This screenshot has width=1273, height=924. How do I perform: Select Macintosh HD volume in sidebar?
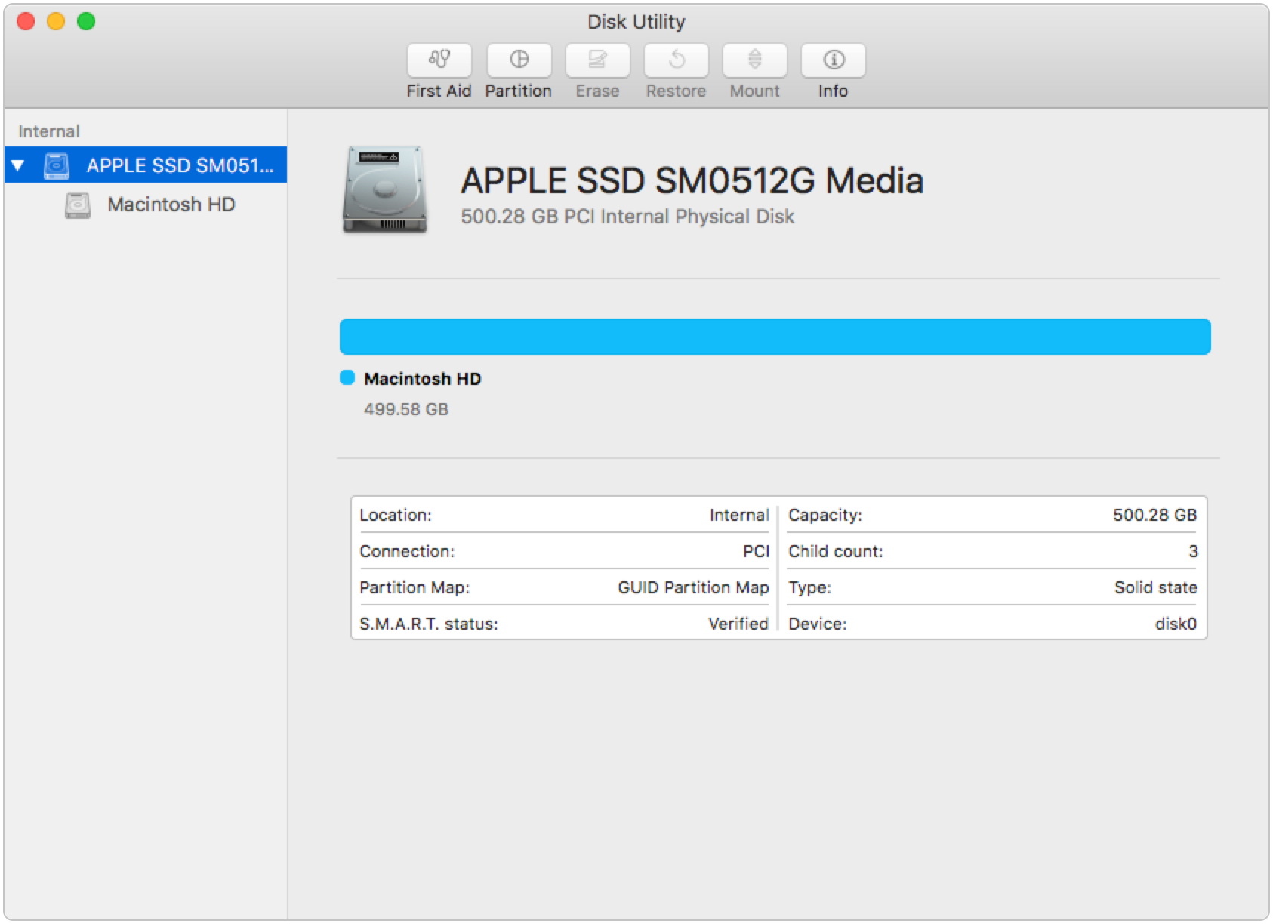tap(146, 205)
